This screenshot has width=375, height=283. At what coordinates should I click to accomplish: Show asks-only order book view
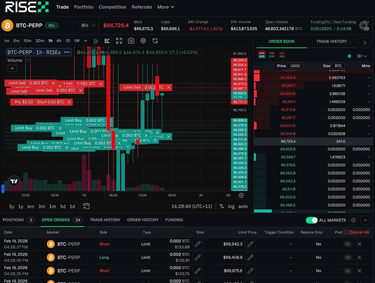pos(282,55)
